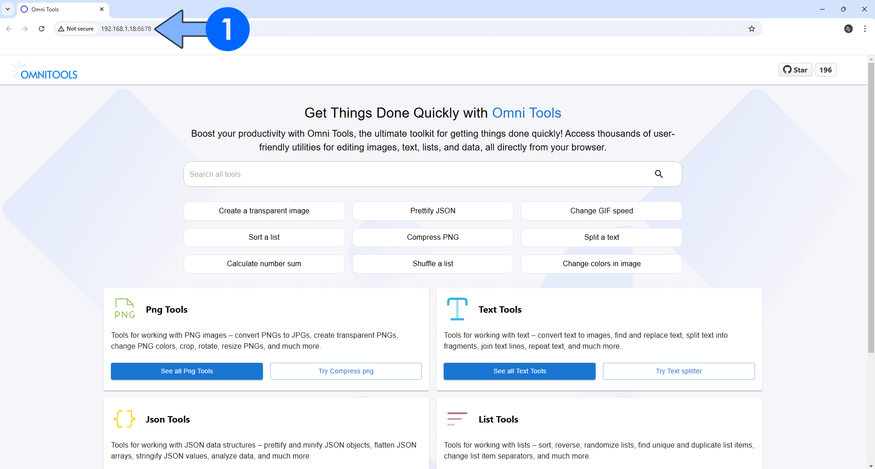Reload the current page
This screenshot has width=875, height=469.
click(42, 29)
